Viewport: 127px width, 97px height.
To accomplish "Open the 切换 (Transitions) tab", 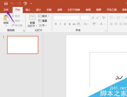I will pos(49,10).
